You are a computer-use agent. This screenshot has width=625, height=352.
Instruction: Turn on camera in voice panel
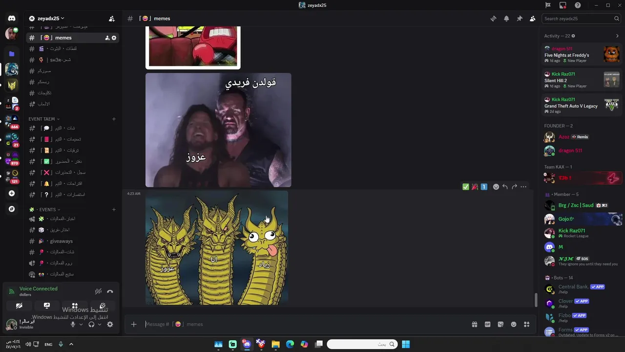point(19,306)
